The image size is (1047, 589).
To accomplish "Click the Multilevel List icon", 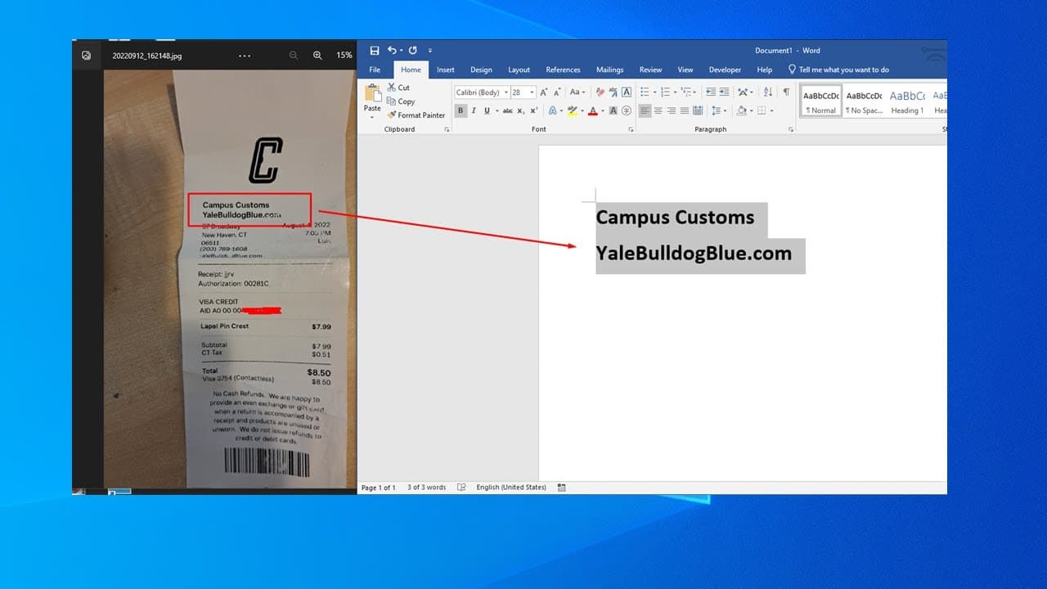I will (685, 92).
